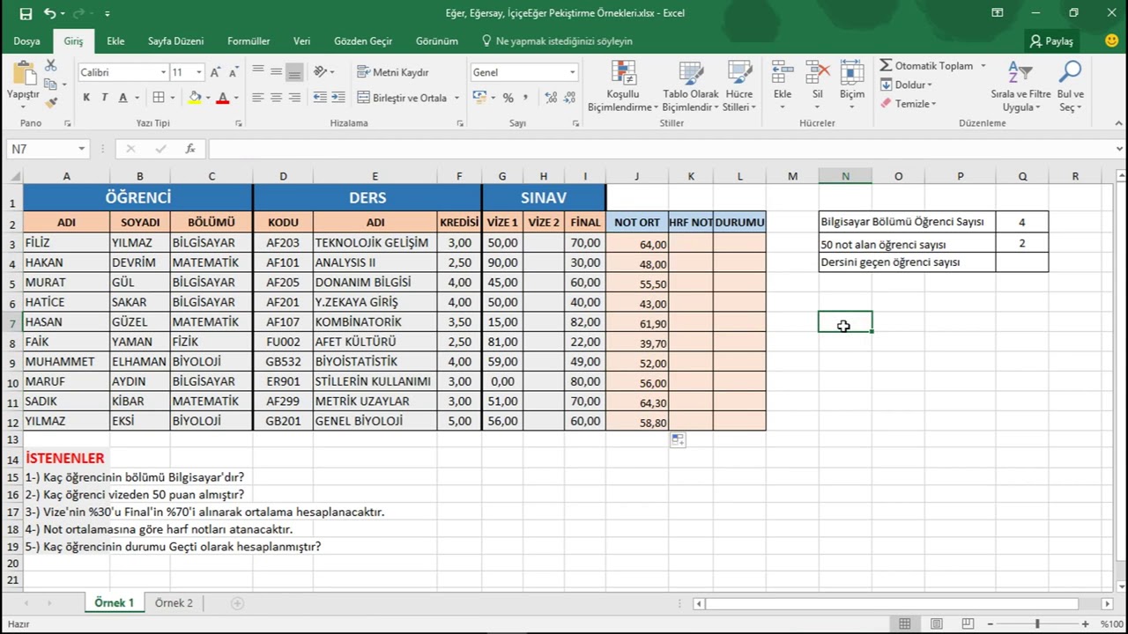The height and width of the screenshot is (634, 1128).
Task: Expand font color dropdown arrow
Action: point(237,98)
